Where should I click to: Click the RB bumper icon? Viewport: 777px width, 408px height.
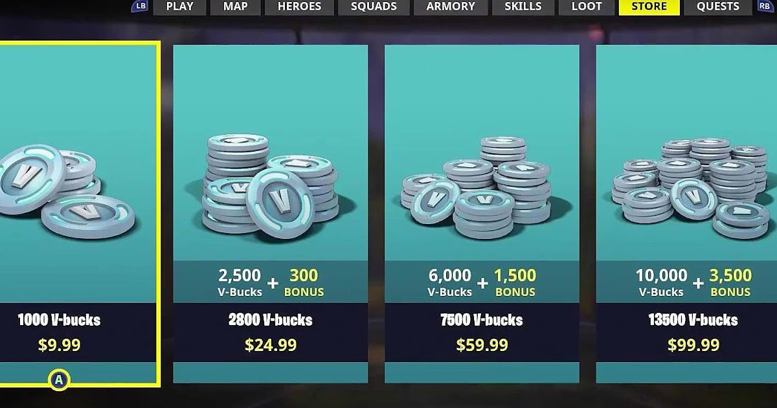point(764,6)
